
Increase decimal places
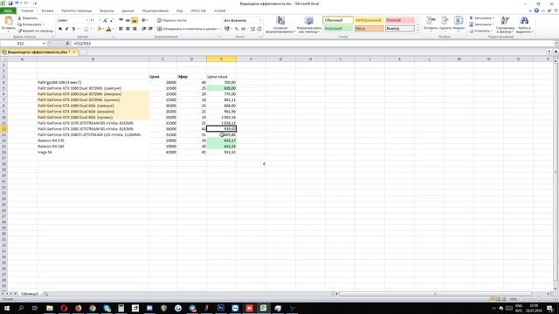point(252,29)
